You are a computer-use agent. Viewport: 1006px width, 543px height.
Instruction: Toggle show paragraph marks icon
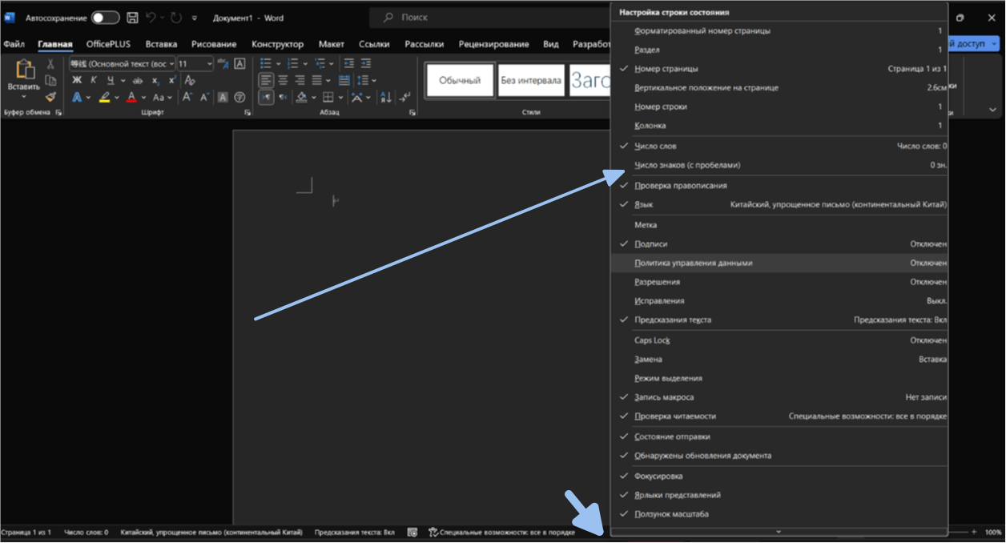405,97
